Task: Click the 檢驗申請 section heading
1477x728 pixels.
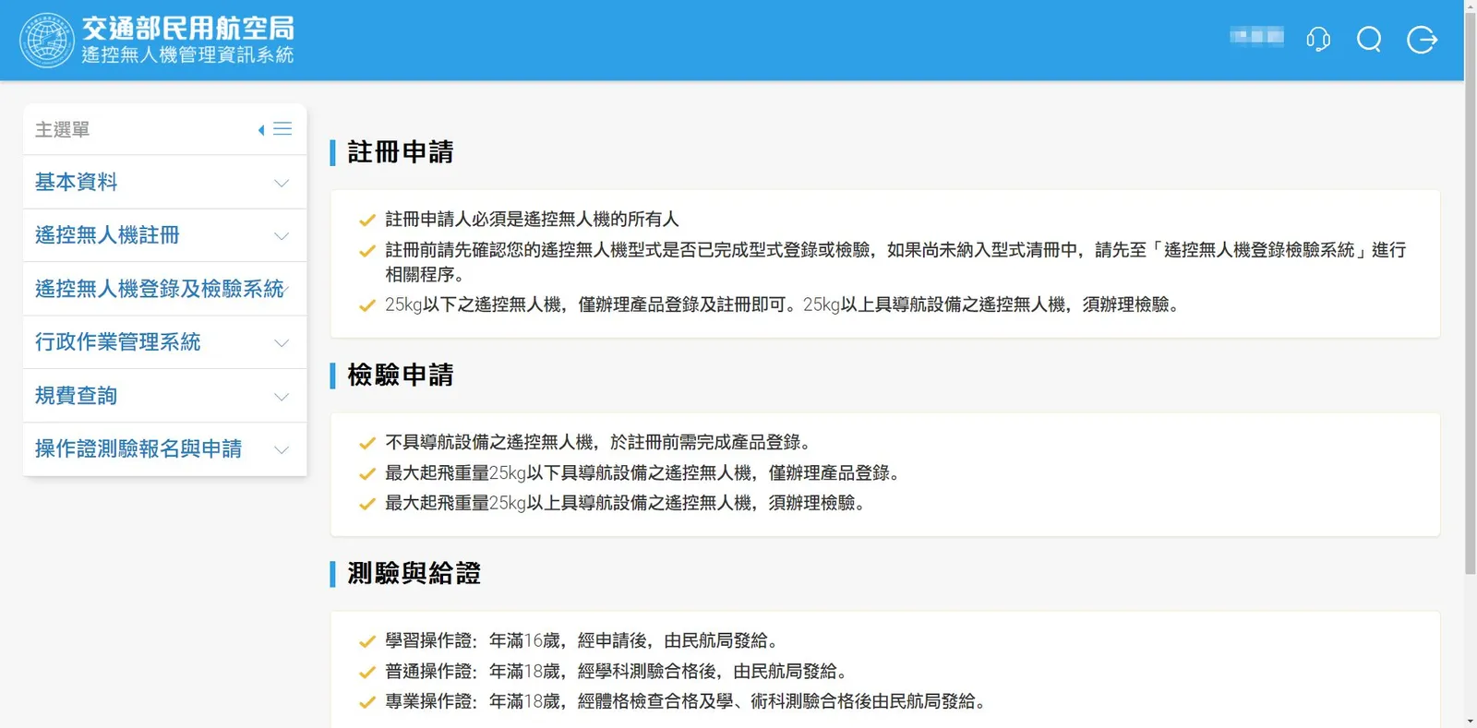Action: click(x=401, y=376)
